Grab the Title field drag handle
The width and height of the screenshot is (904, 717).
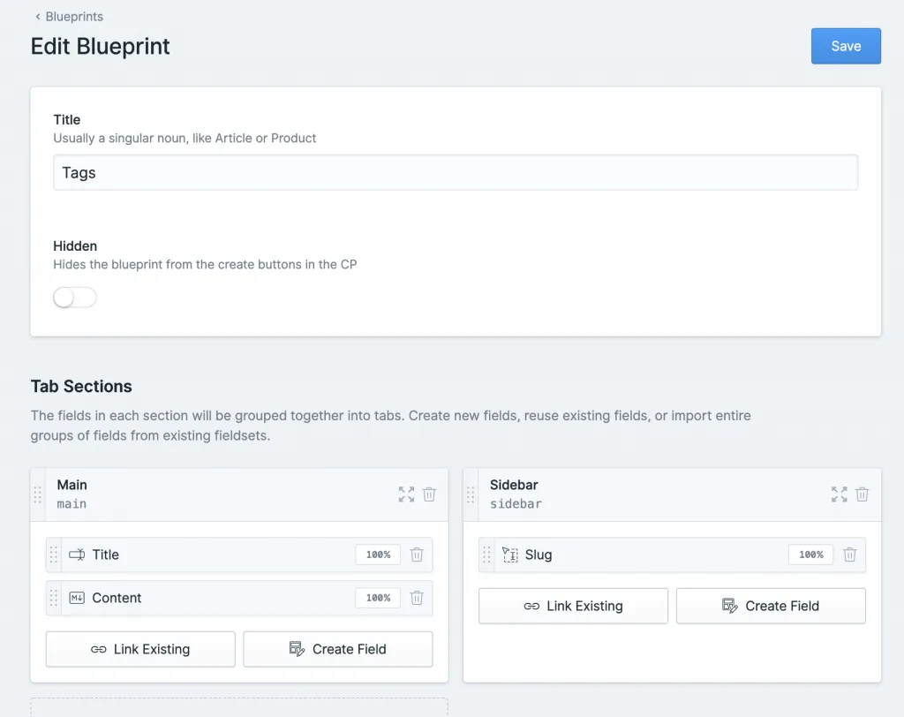click(x=54, y=555)
